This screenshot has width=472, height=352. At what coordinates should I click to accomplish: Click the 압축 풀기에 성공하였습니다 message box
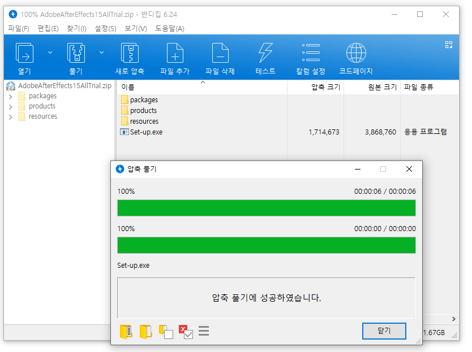267,298
